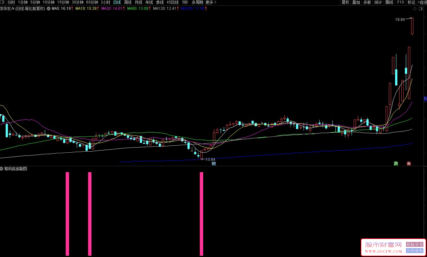Screen dimensions: 427x257
Task: Add stock via +自选 button
Action: click(x=422, y=2)
